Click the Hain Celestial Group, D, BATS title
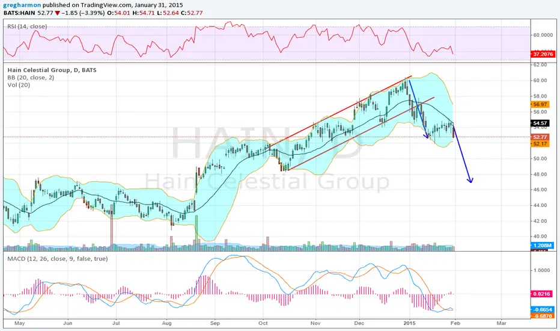Viewport: 560px width, 331px height. pos(52,70)
